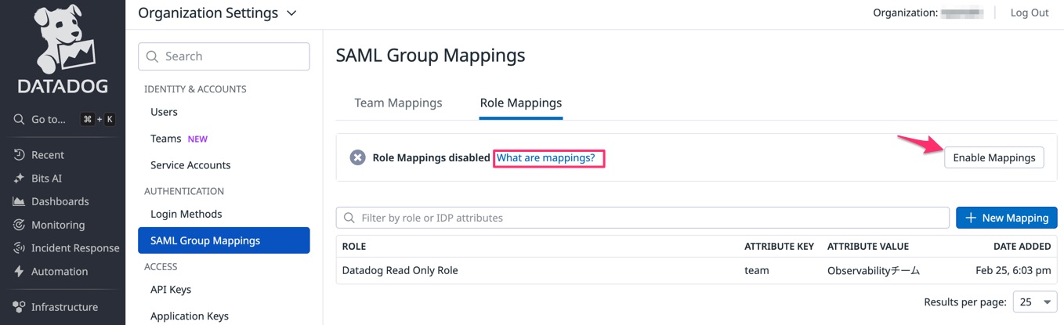Click the Filter by role or IDP attributes field

[x=642, y=218]
